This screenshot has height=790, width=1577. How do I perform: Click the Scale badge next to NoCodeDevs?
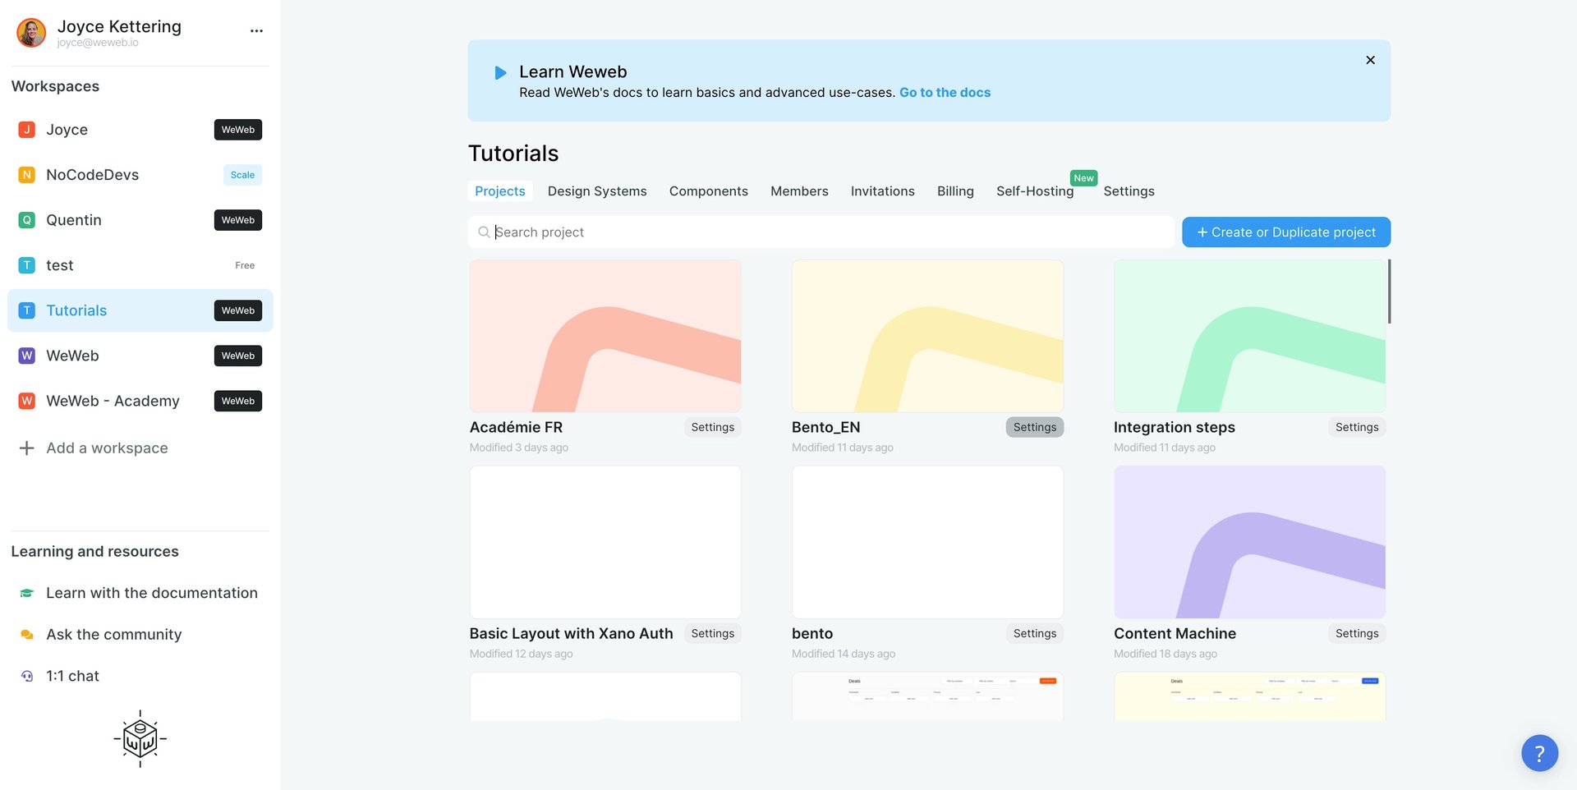242,175
